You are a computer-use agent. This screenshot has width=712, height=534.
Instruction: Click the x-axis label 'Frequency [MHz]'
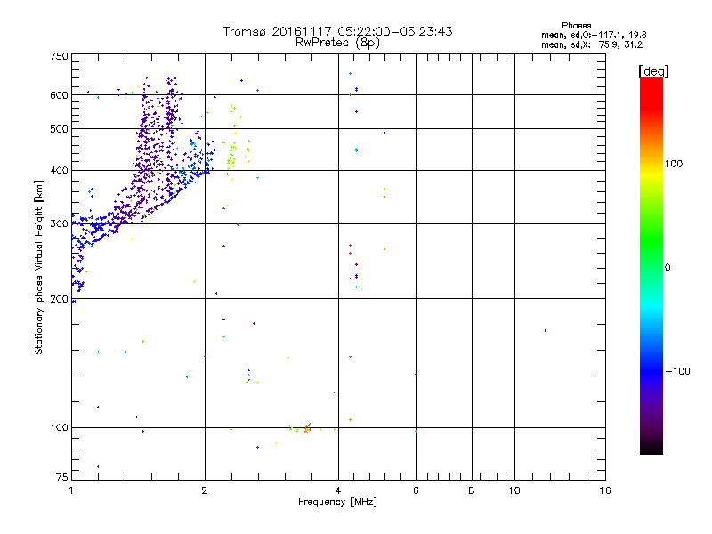click(337, 502)
